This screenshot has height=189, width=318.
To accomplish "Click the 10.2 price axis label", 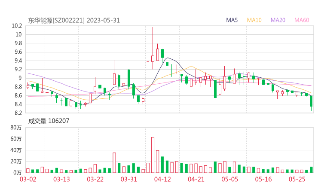I will click(x=17, y=26).
